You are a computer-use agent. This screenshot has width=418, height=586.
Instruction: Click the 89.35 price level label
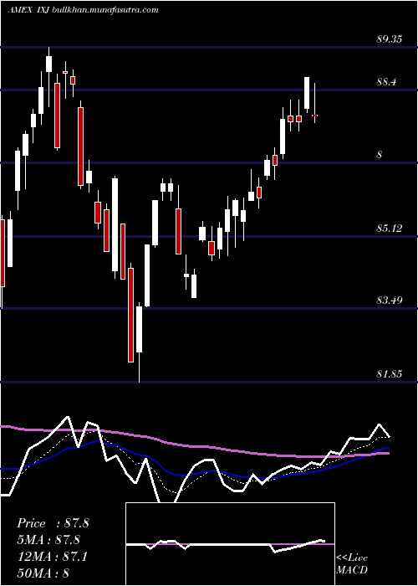click(390, 39)
